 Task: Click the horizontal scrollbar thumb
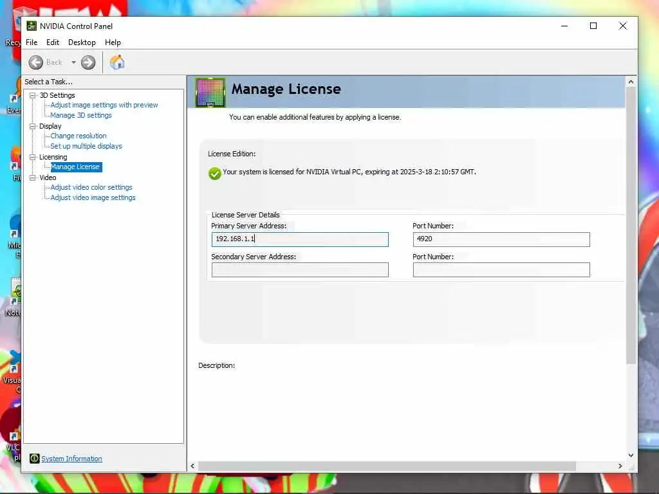tap(387, 466)
